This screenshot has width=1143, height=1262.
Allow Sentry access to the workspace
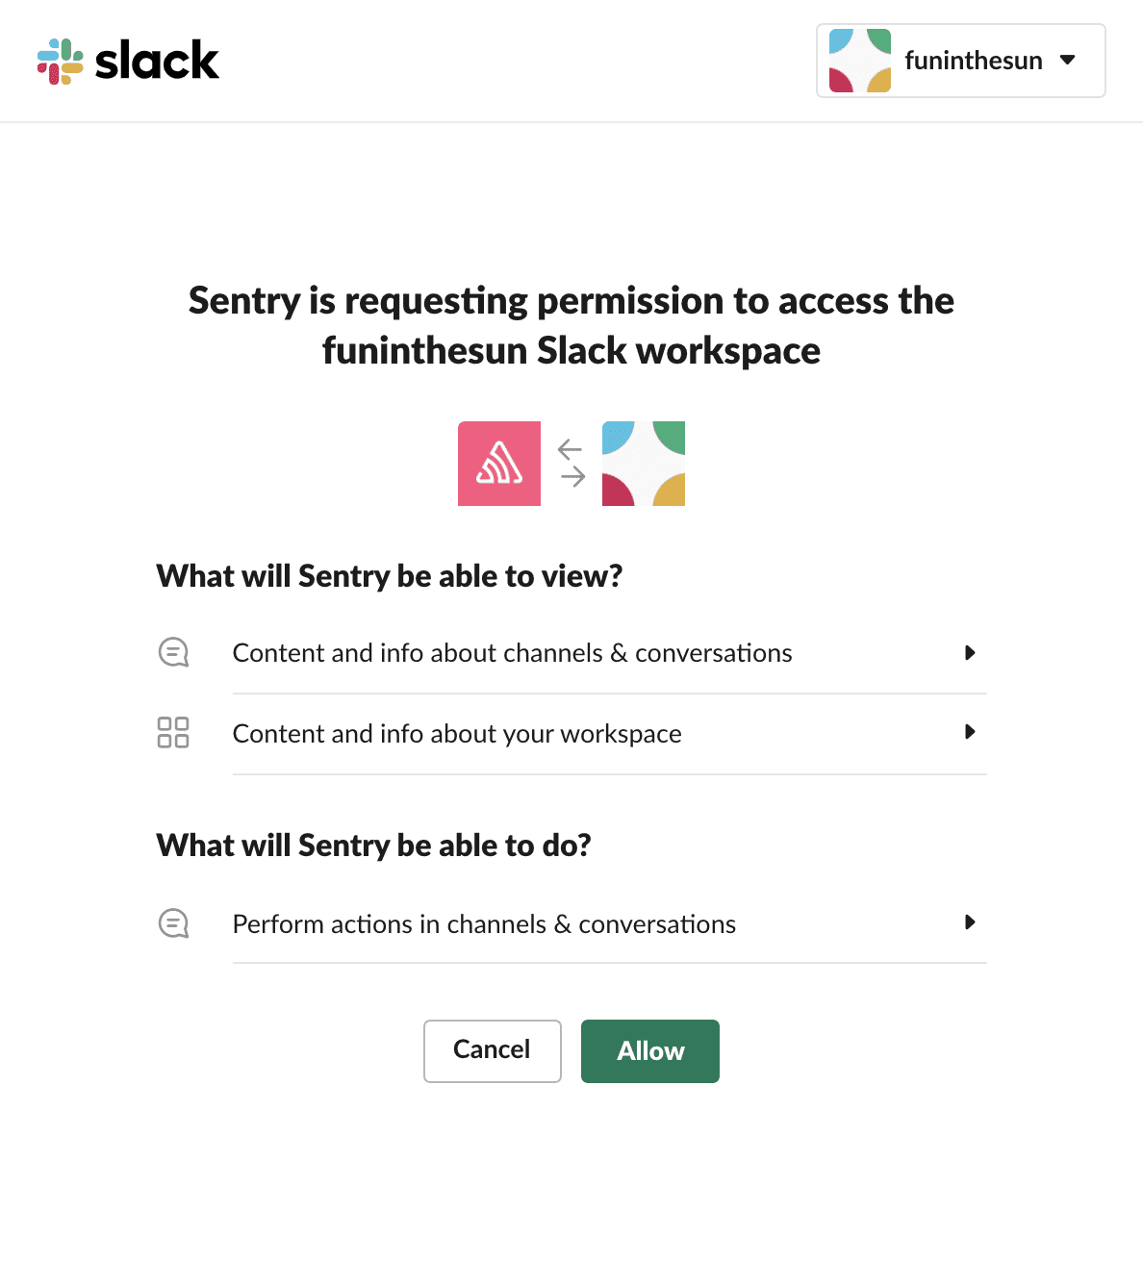(x=649, y=1050)
